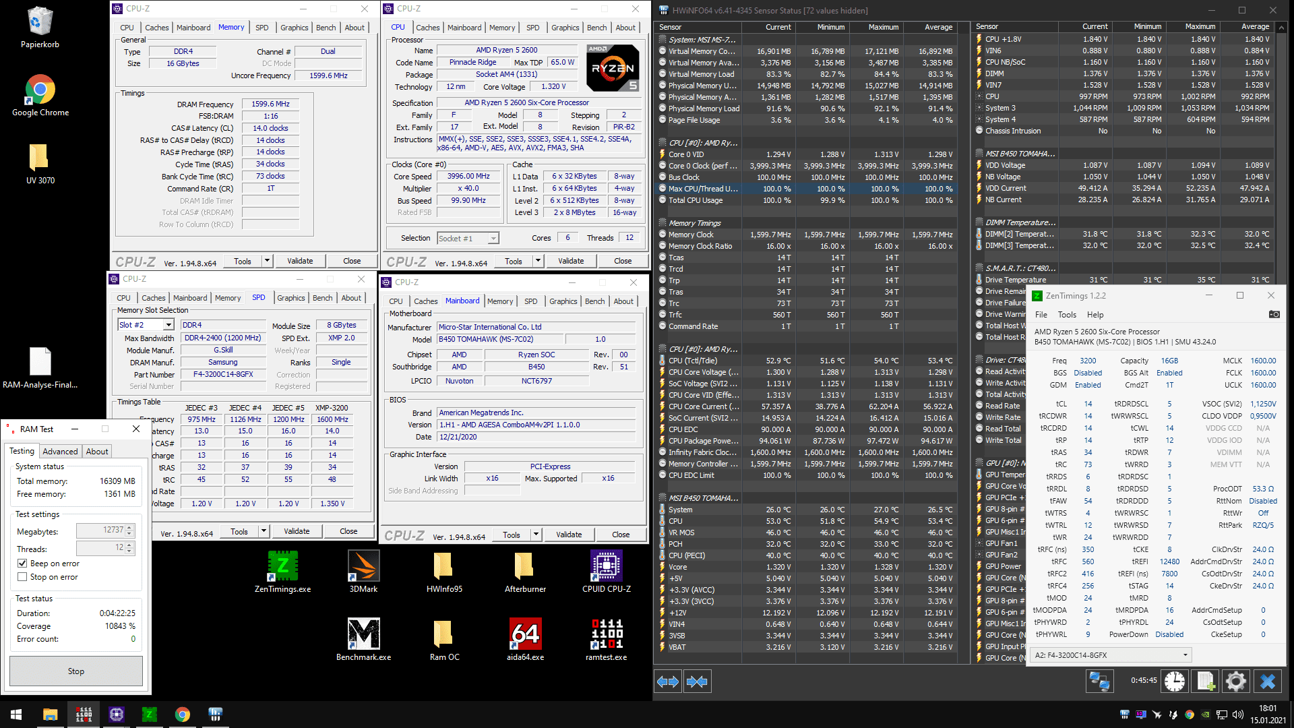1294x728 pixels.
Task: Click HWiNFO reset clock icon
Action: (1174, 681)
